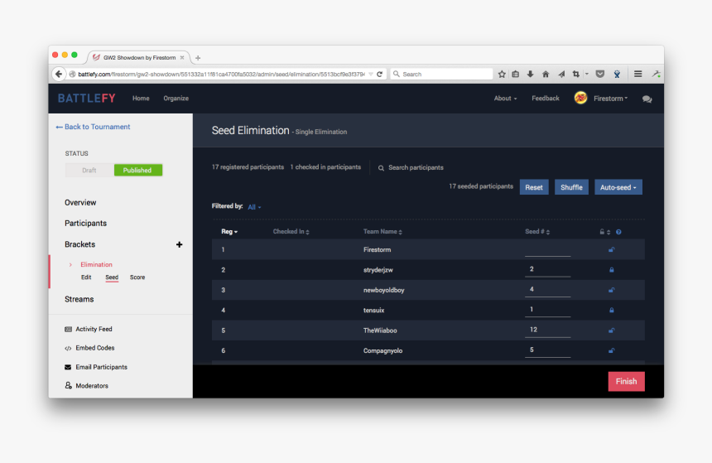The image size is (712, 463).
Task: Go to Home in top navigation
Action: click(141, 98)
